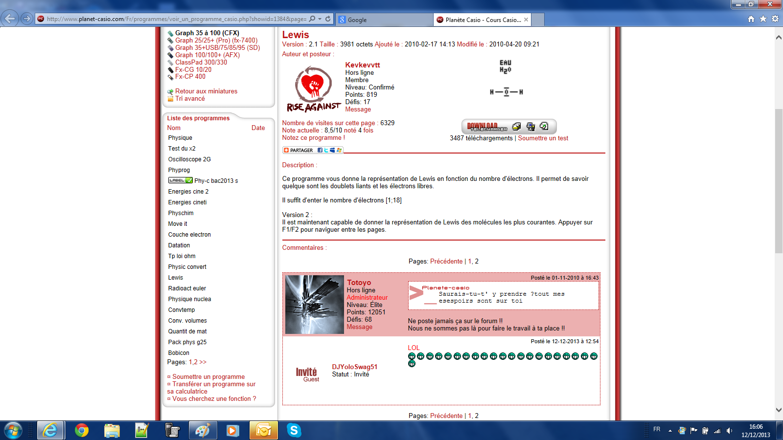The height and width of the screenshot is (440, 783).
Task: Share the program on Twitter
Action: coord(326,150)
